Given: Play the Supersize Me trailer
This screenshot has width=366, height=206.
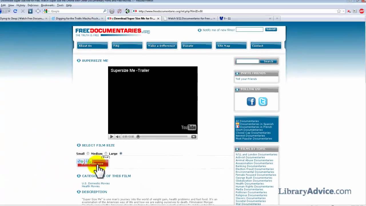Looking at the screenshot, I should 112,136.
